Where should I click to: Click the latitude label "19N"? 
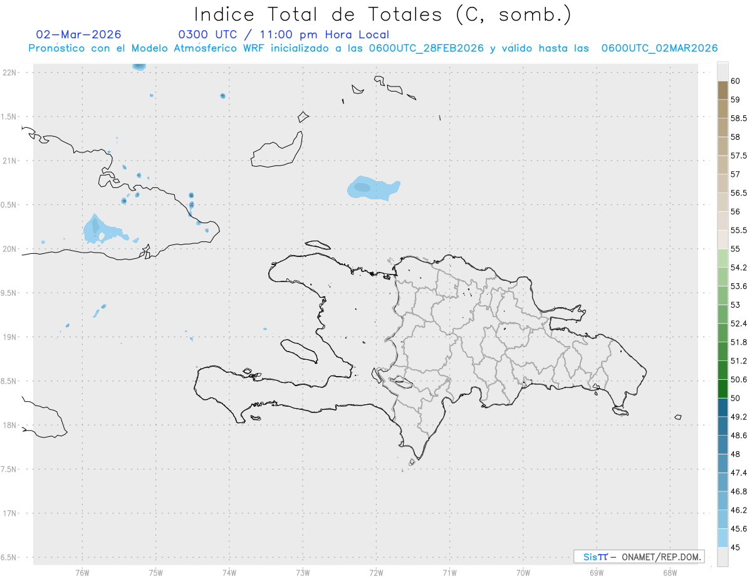click(x=9, y=337)
